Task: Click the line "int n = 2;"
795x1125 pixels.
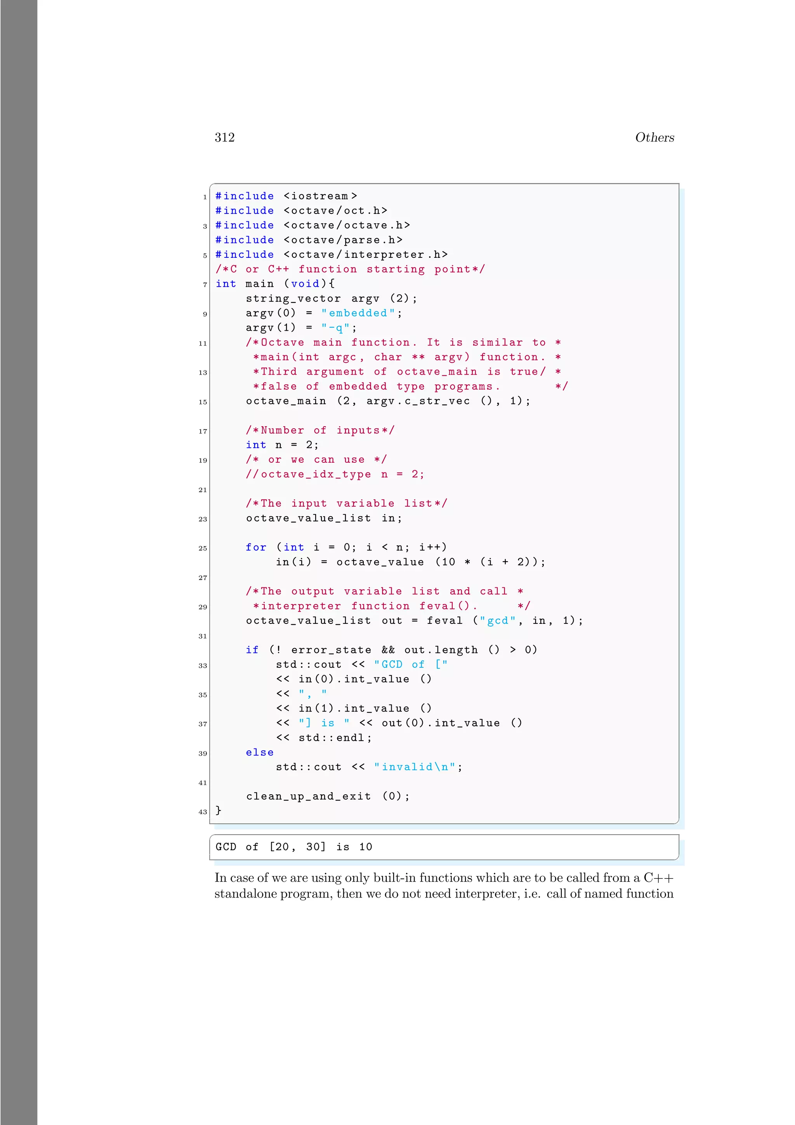Action: point(282,445)
